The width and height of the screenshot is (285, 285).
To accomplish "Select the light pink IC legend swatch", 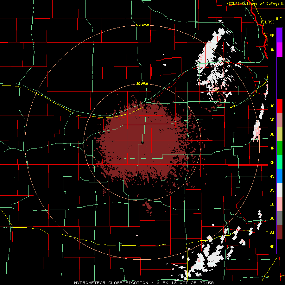I will click(280, 204).
